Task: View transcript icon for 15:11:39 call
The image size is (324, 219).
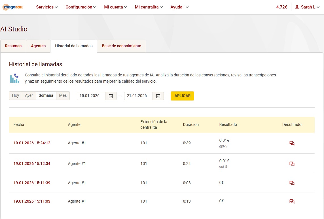Action: pos(292,183)
